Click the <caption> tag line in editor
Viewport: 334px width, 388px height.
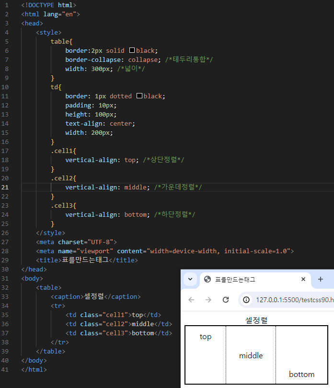point(96,296)
